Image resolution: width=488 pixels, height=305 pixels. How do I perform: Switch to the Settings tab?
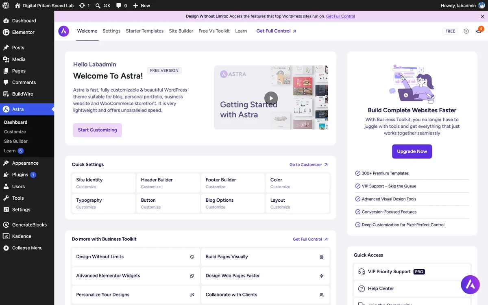coord(111,31)
